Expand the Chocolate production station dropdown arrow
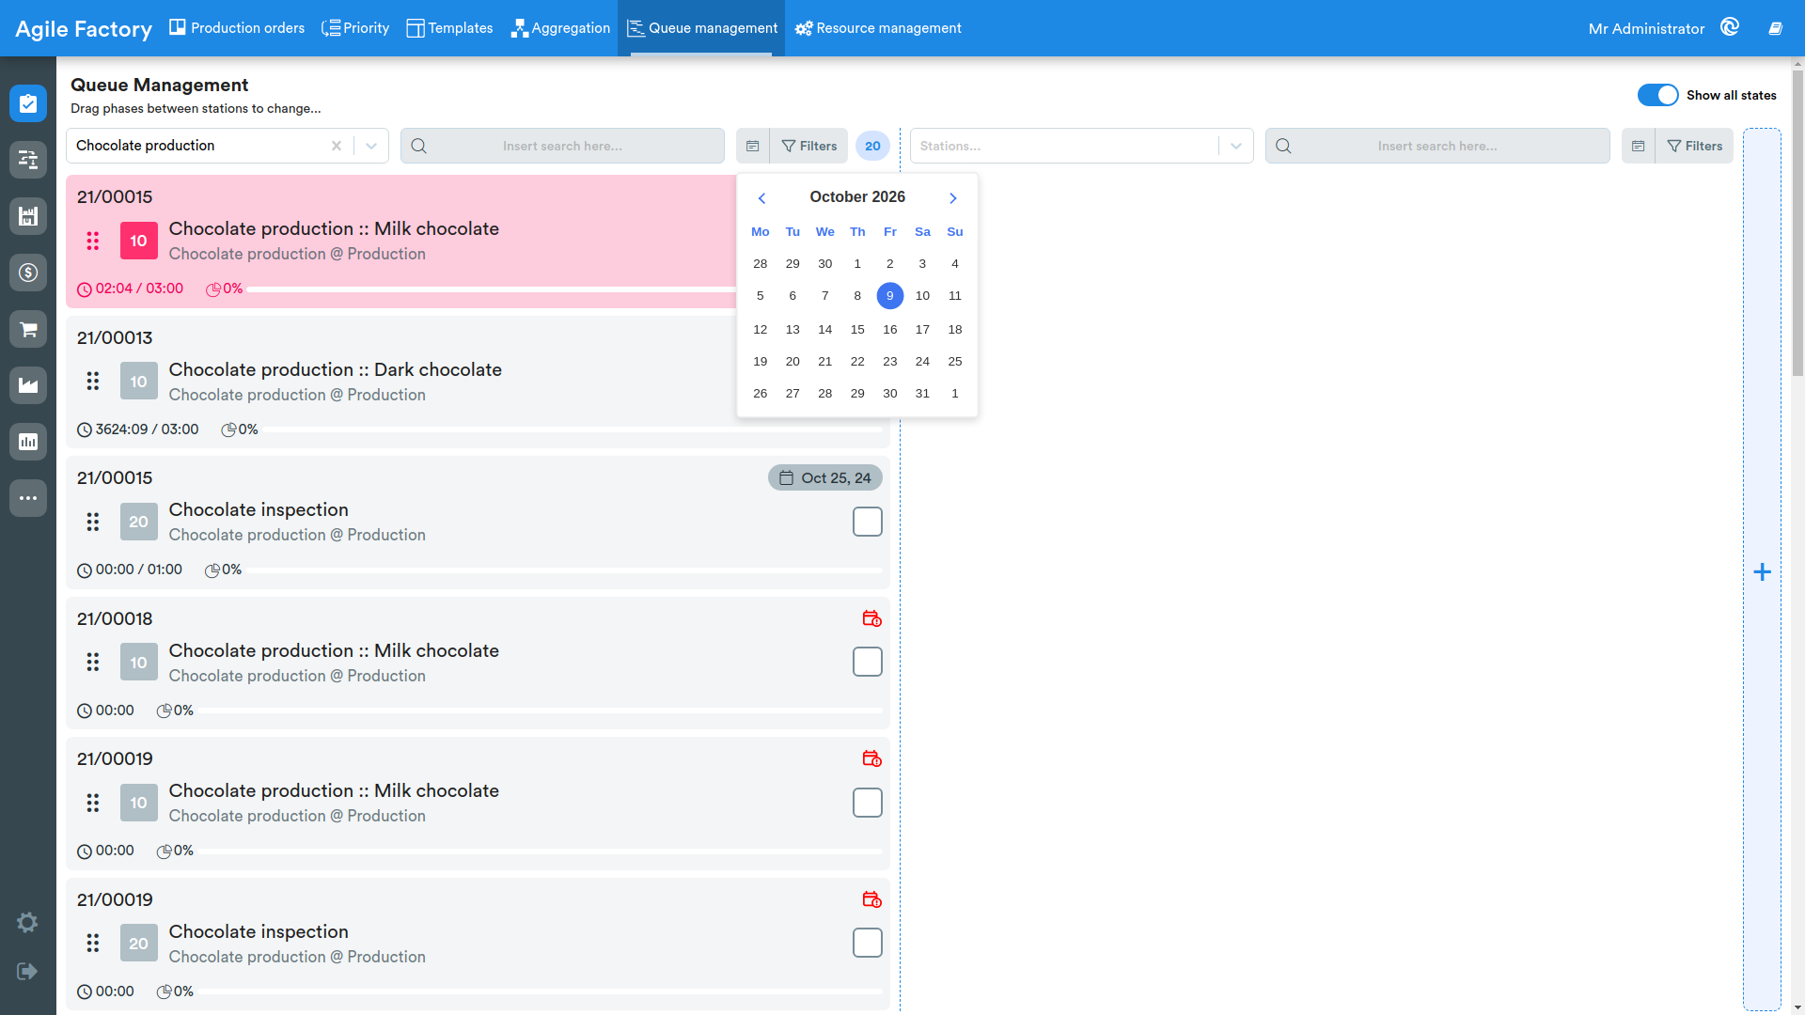This screenshot has height=1015, width=1805. 371,146
